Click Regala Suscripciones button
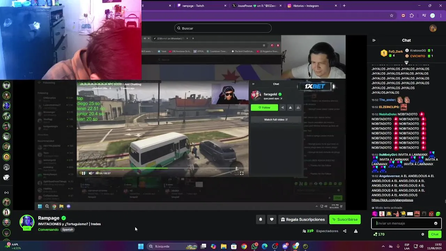Image resolution: width=446 pixels, height=251 pixels. [303, 219]
